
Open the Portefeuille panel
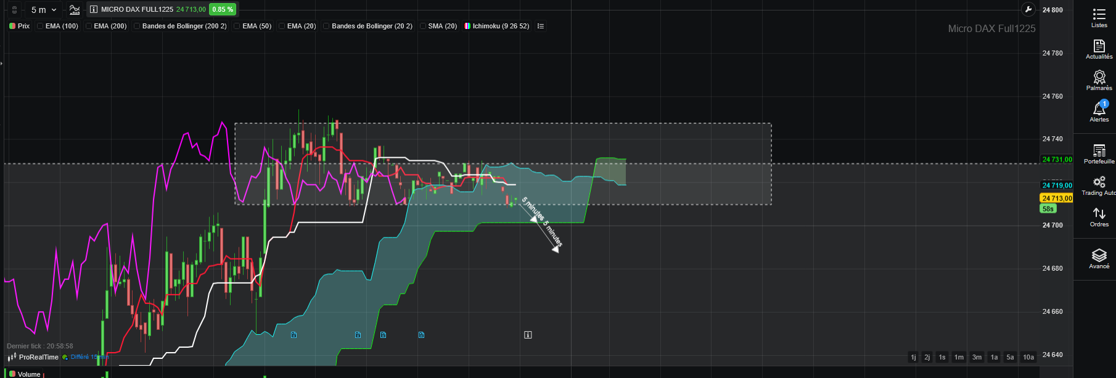point(1099,154)
